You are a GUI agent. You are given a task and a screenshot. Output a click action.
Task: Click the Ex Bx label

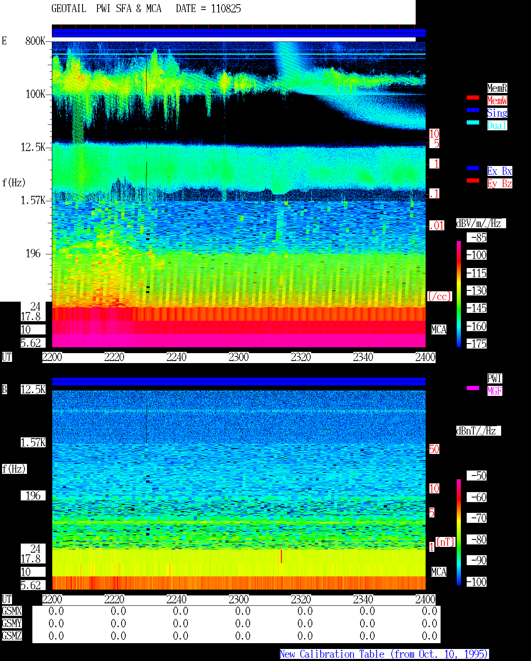pos(499,171)
